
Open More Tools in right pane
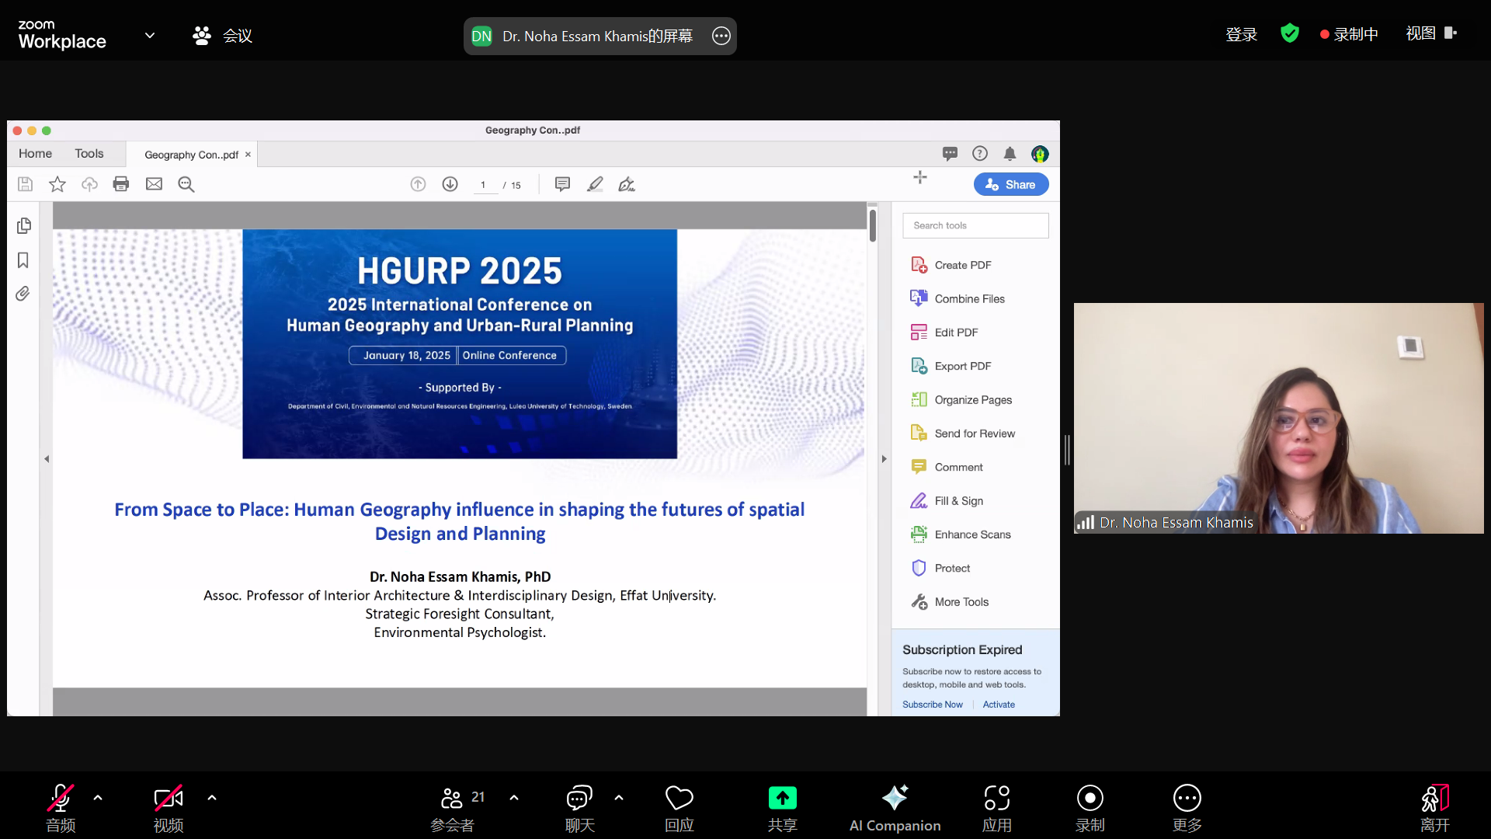point(950,602)
